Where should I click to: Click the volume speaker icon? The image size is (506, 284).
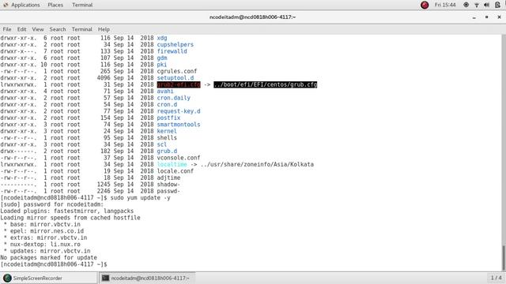487,5
